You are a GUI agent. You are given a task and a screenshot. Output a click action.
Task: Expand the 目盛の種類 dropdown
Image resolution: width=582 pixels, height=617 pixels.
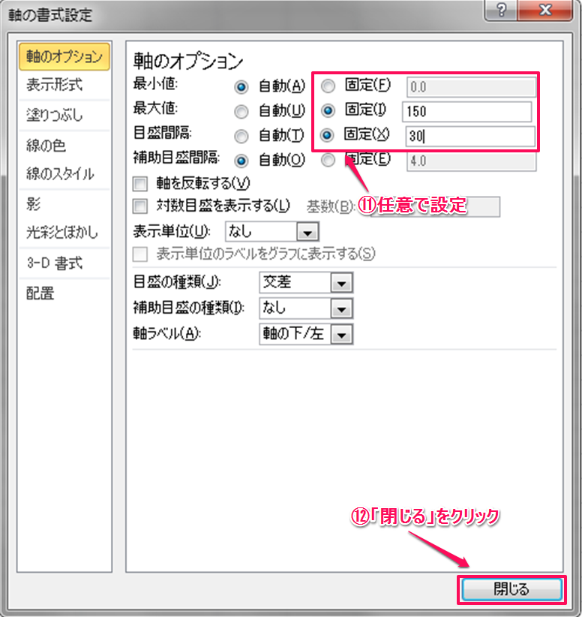[x=341, y=283]
